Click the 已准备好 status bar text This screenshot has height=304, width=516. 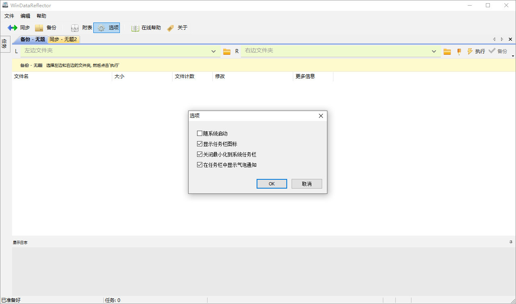pyautogui.click(x=11, y=300)
